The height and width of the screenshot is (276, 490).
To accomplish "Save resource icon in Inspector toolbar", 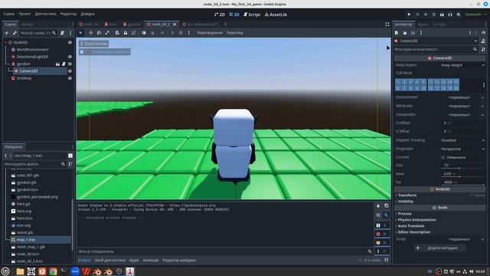I will click(413, 32).
